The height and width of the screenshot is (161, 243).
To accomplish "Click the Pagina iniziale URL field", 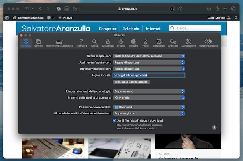I will 149,75.
